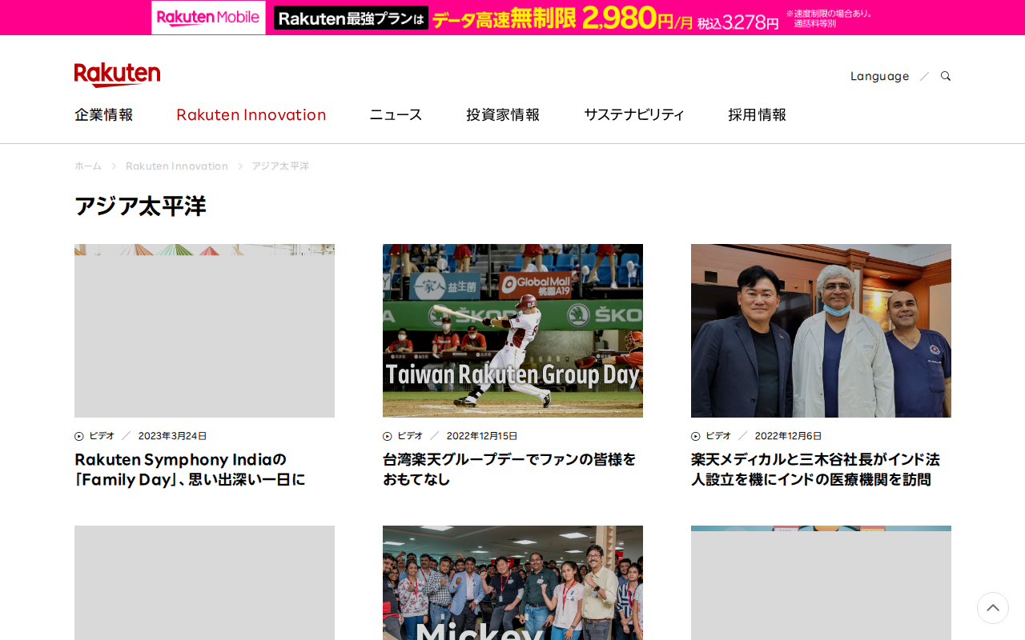Open article 楽天メディカルと三木谷社長がインド法人設立
This screenshot has width=1025, height=640.
click(815, 470)
